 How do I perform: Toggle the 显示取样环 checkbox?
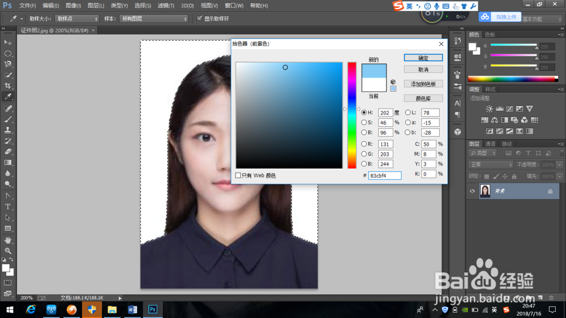click(x=199, y=19)
